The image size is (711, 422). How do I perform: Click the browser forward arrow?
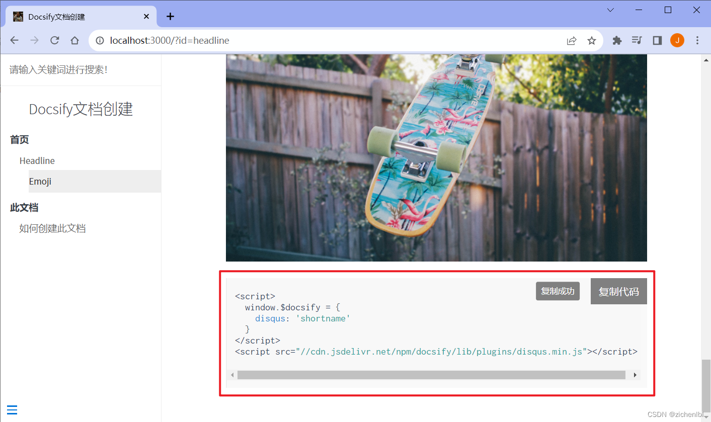tap(34, 41)
